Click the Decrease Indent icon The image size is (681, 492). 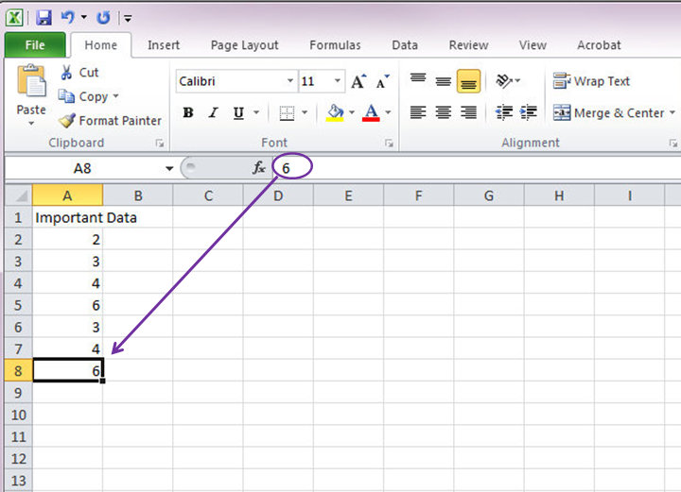504,113
